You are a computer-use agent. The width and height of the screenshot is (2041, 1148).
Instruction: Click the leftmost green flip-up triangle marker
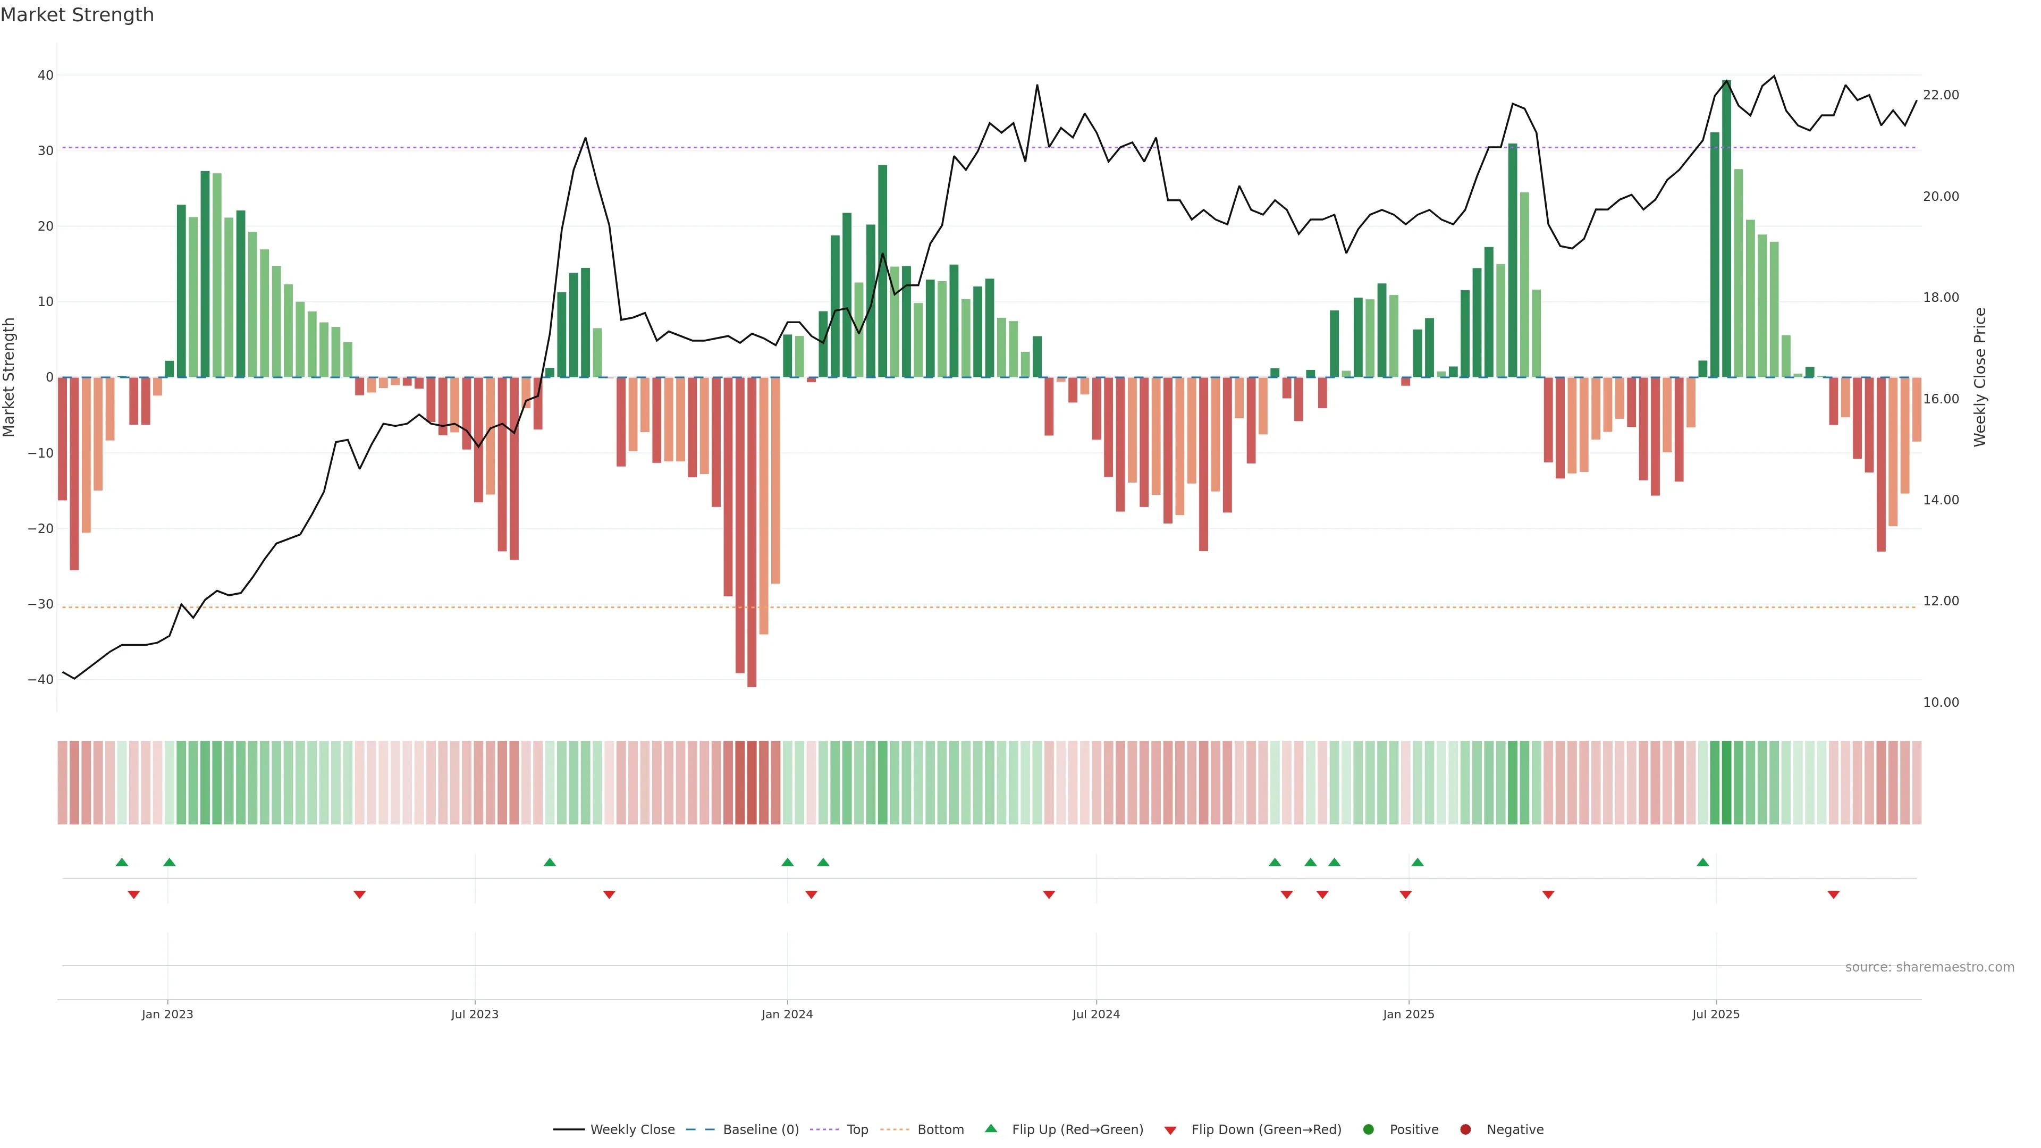pyautogui.click(x=121, y=862)
